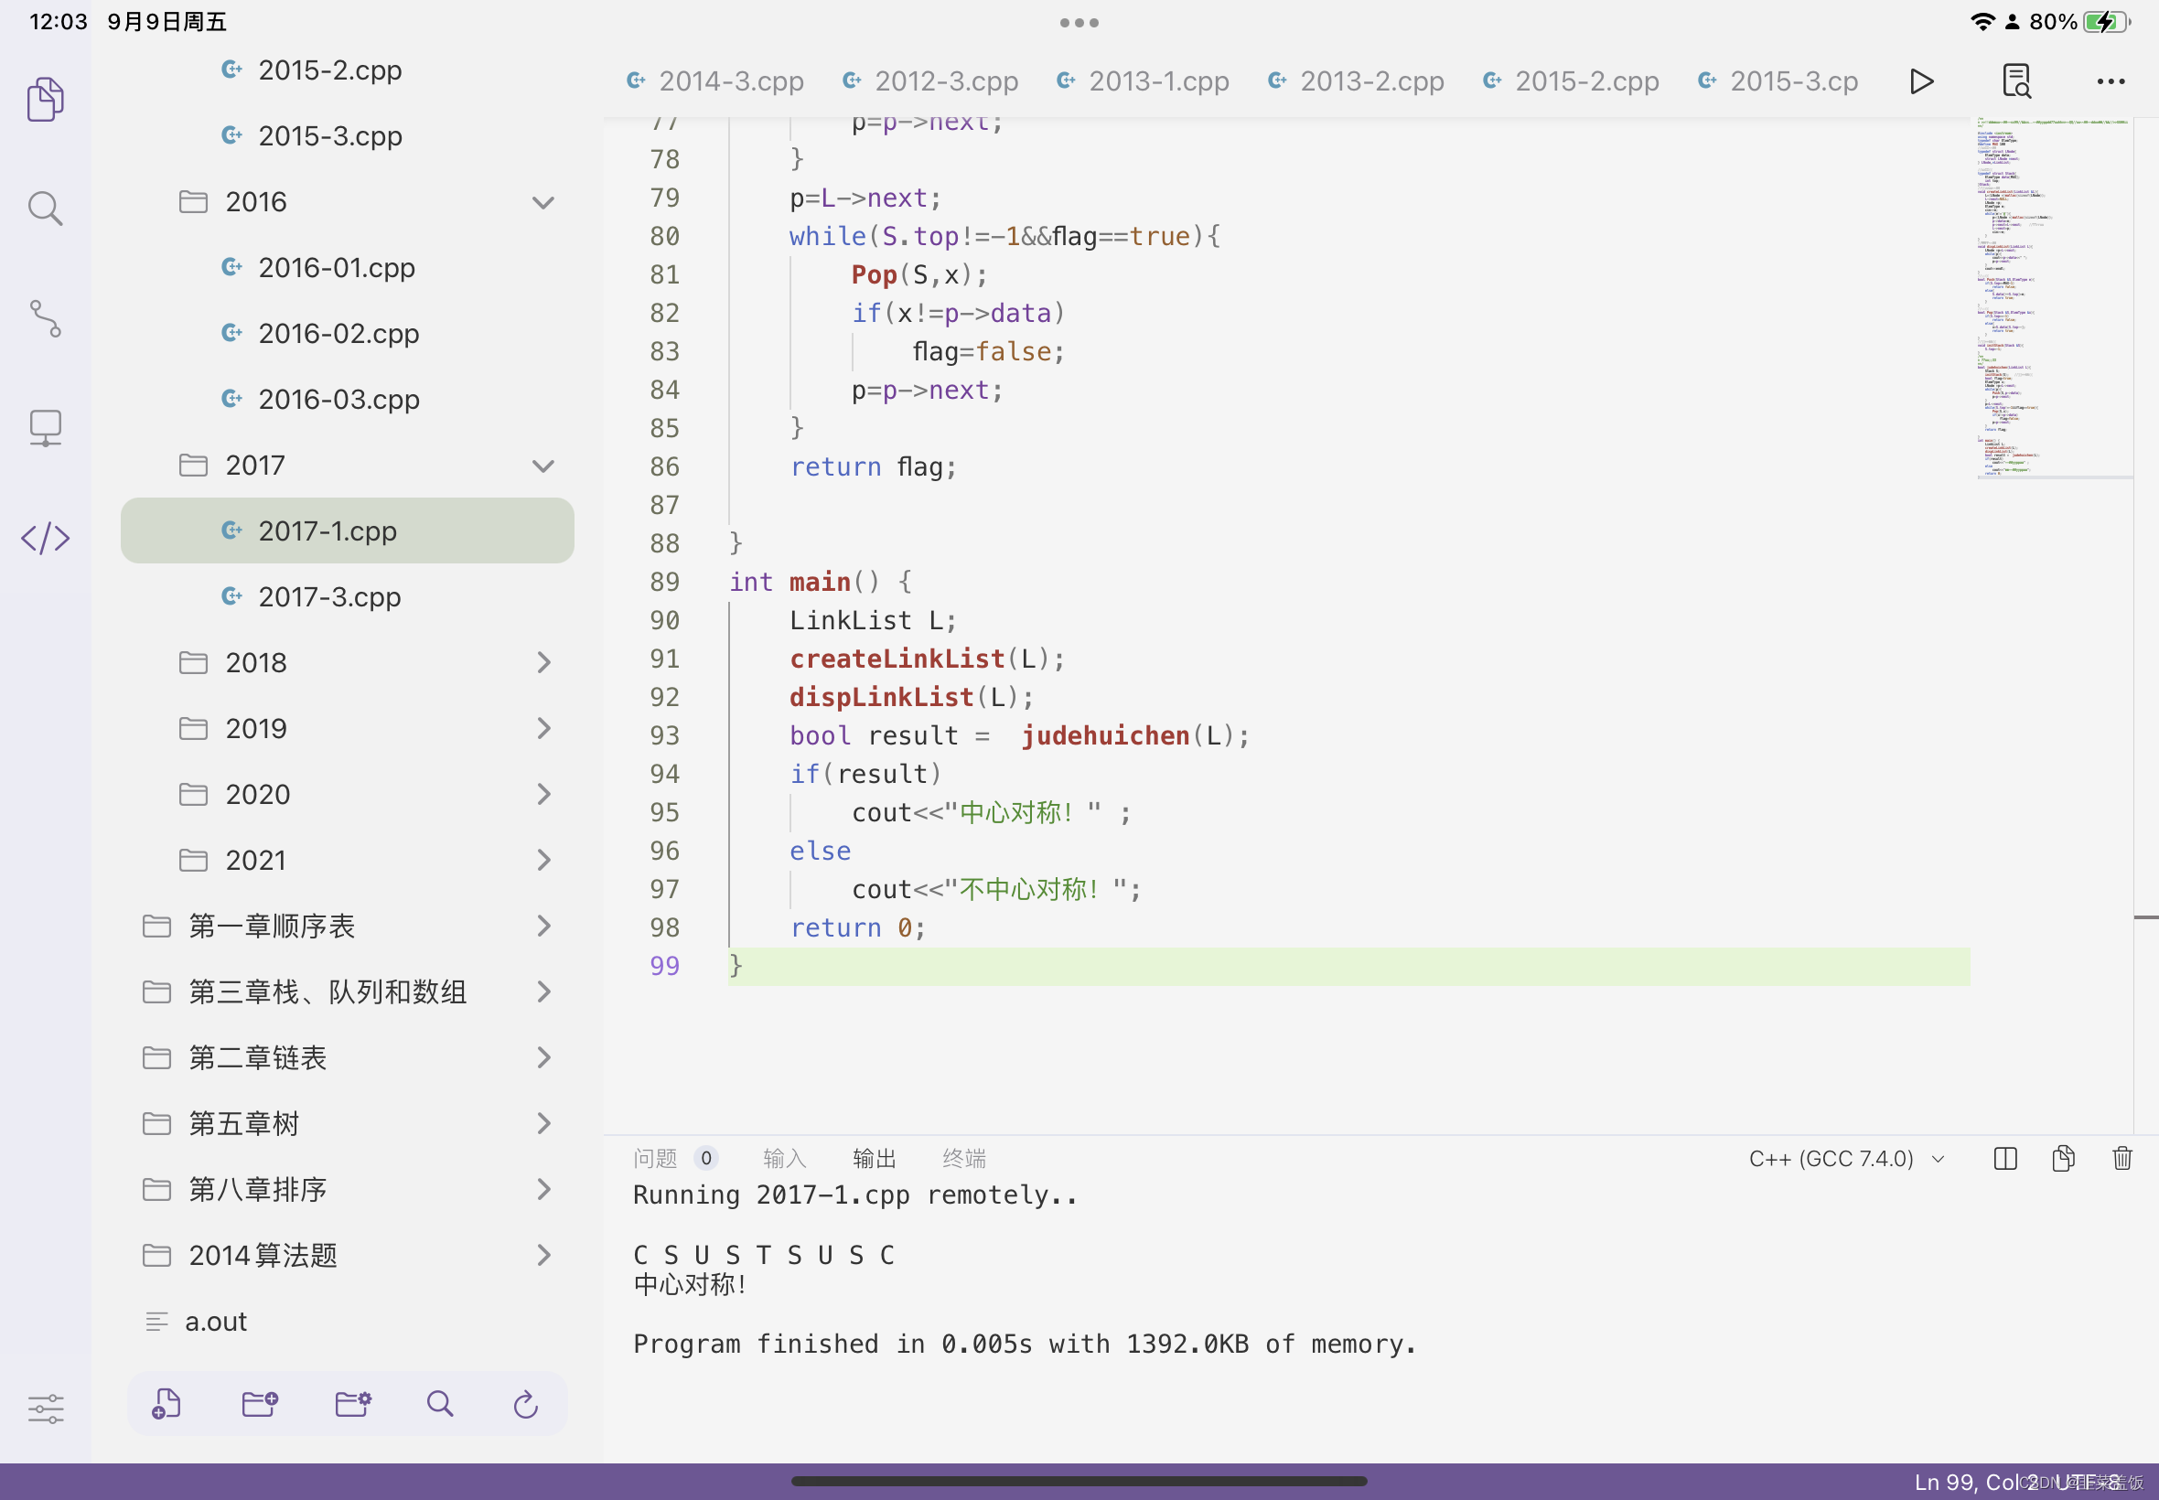Show the 输入 input tab
This screenshot has width=2159, height=1500.
pyautogui.click(x=785, y=1159)
